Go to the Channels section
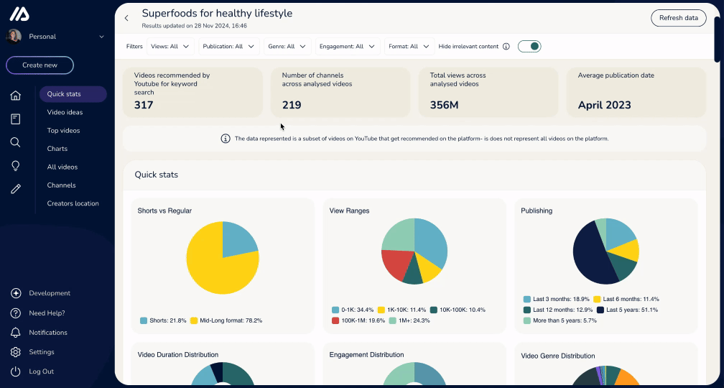This screenshot has width=724, height=388. [61, 185]
